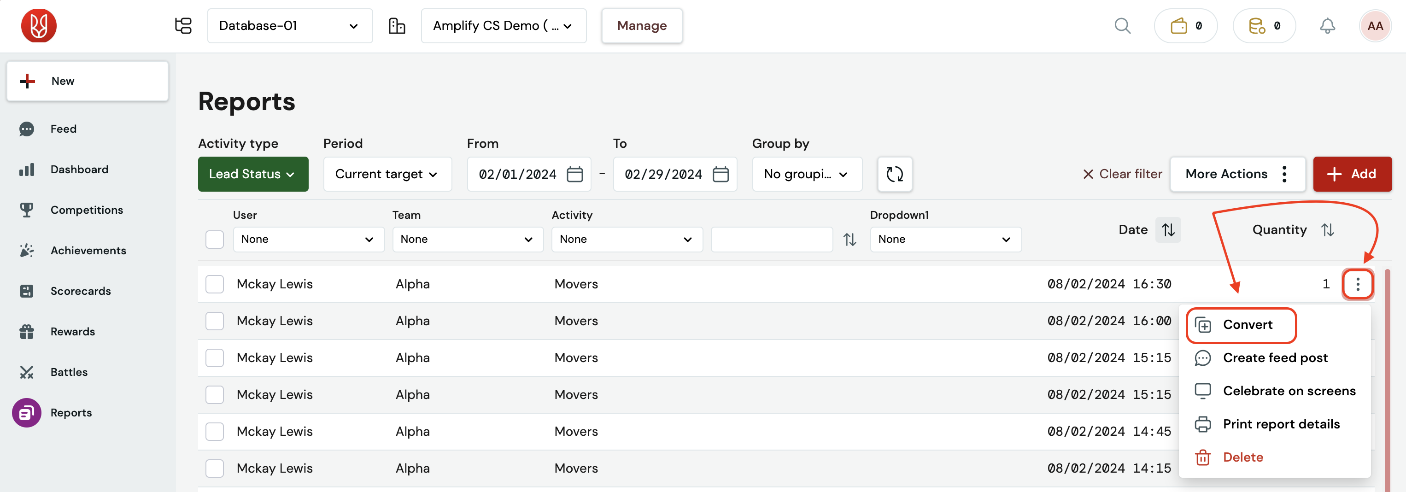The image size is (1406, 492).
Task: Open the Group by dropdown
Action: [807, 174]
